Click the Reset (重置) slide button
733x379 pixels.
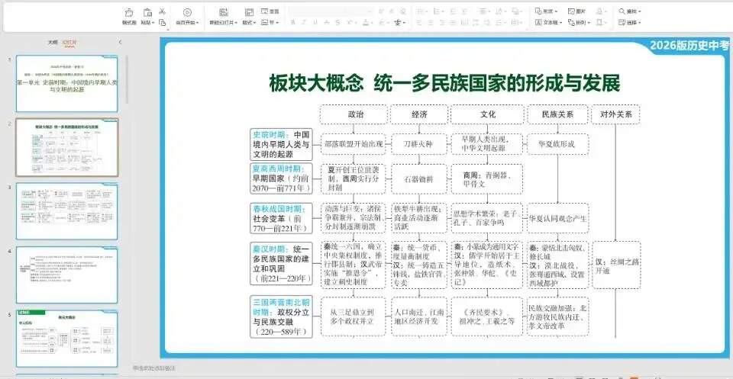tap(270, 11)
